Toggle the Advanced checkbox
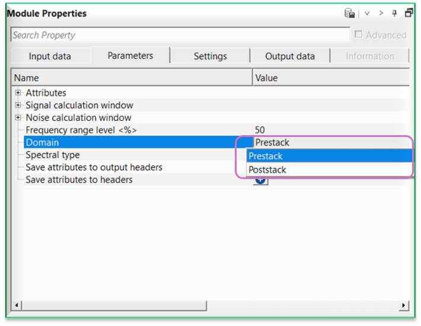 click(x=358, y=35)
